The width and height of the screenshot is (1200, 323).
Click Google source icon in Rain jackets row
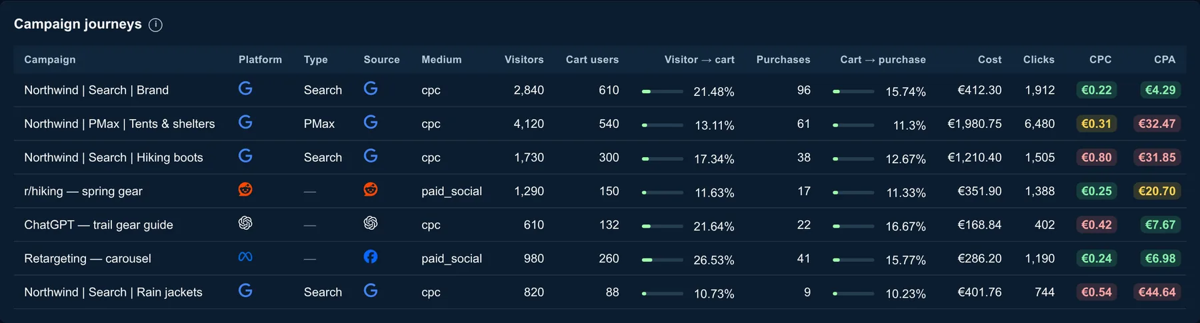pos(371,290)
